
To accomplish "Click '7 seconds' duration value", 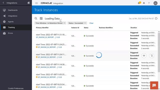I will click(x=145, y=78).
